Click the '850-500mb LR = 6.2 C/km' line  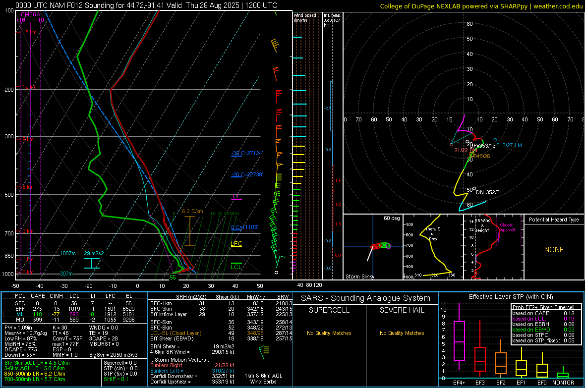(35, 374)
